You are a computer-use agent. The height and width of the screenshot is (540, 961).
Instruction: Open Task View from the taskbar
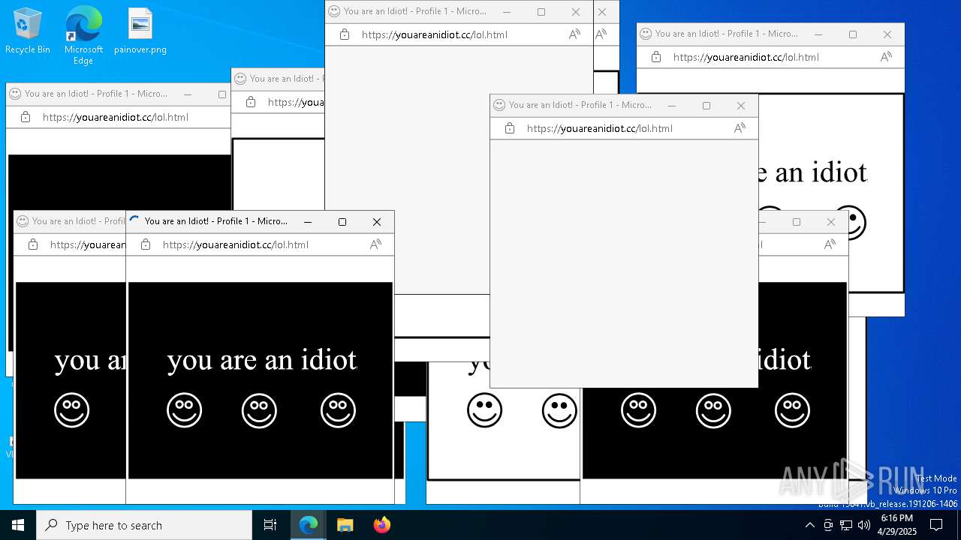tap(270, 525)
